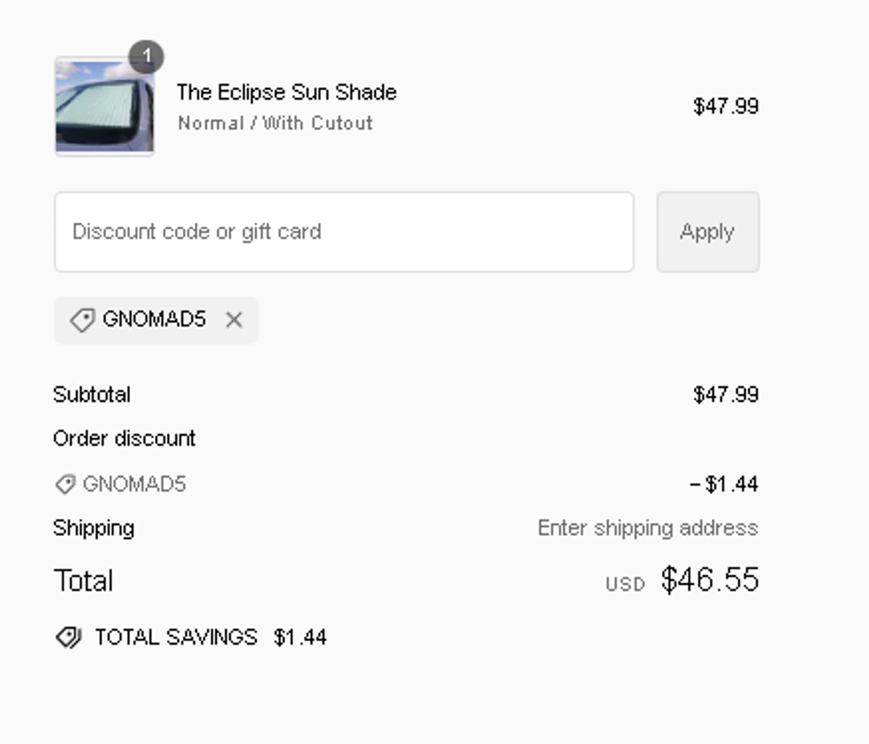Click the Shipping label
The width and height of the screenshot is (869, 744).
click(94, 528)
